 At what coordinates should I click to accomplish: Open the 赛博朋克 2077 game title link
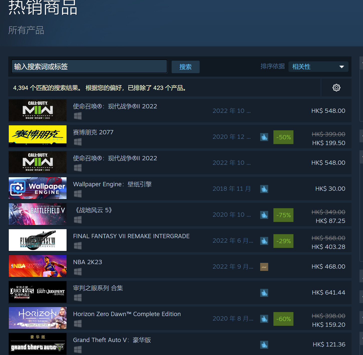pyautogui.click(x=93, y=132)
